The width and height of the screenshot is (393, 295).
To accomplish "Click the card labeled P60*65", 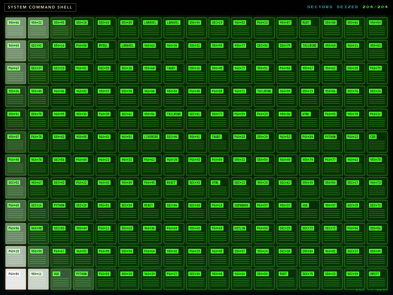I will pos(16,211).
